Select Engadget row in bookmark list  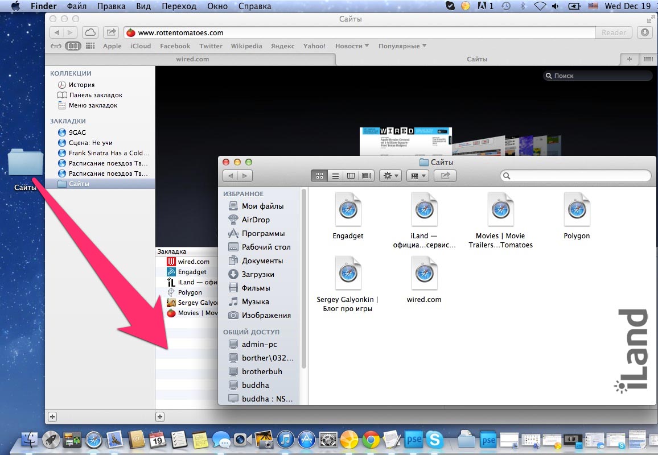point(187,272)
